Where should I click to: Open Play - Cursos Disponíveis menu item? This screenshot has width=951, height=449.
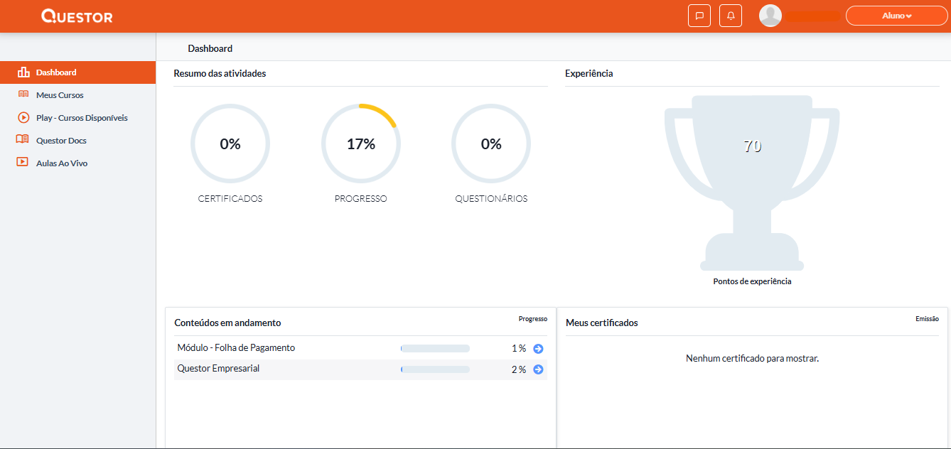(x=82, y=118)
